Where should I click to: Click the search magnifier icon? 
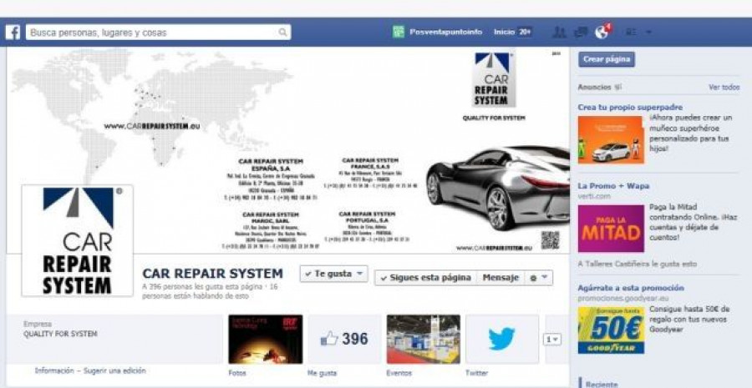[283, 32]
